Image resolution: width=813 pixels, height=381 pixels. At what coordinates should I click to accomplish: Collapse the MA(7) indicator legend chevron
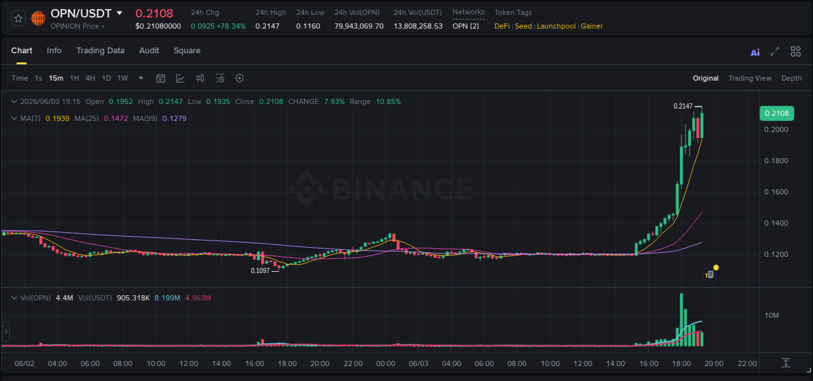pyautogui.click(x=14, y=118)
